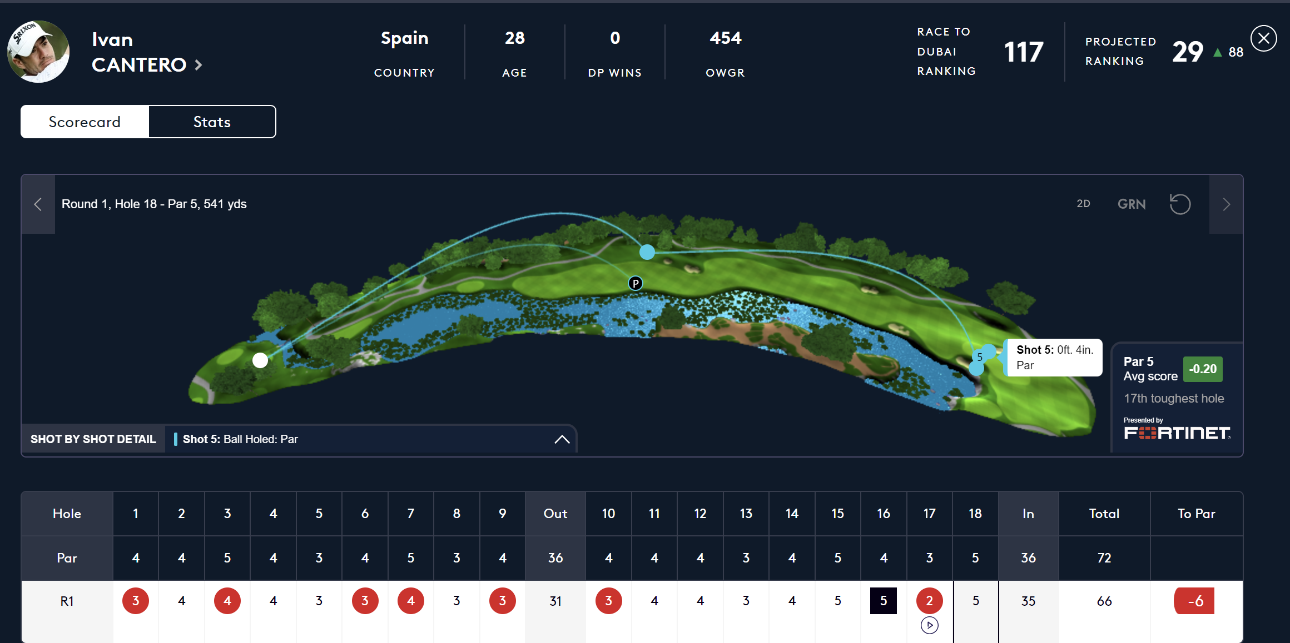This screenshot has width=1290, height=643.
Task: Close the player scorecard overlay
Action: pos(1263,38)
